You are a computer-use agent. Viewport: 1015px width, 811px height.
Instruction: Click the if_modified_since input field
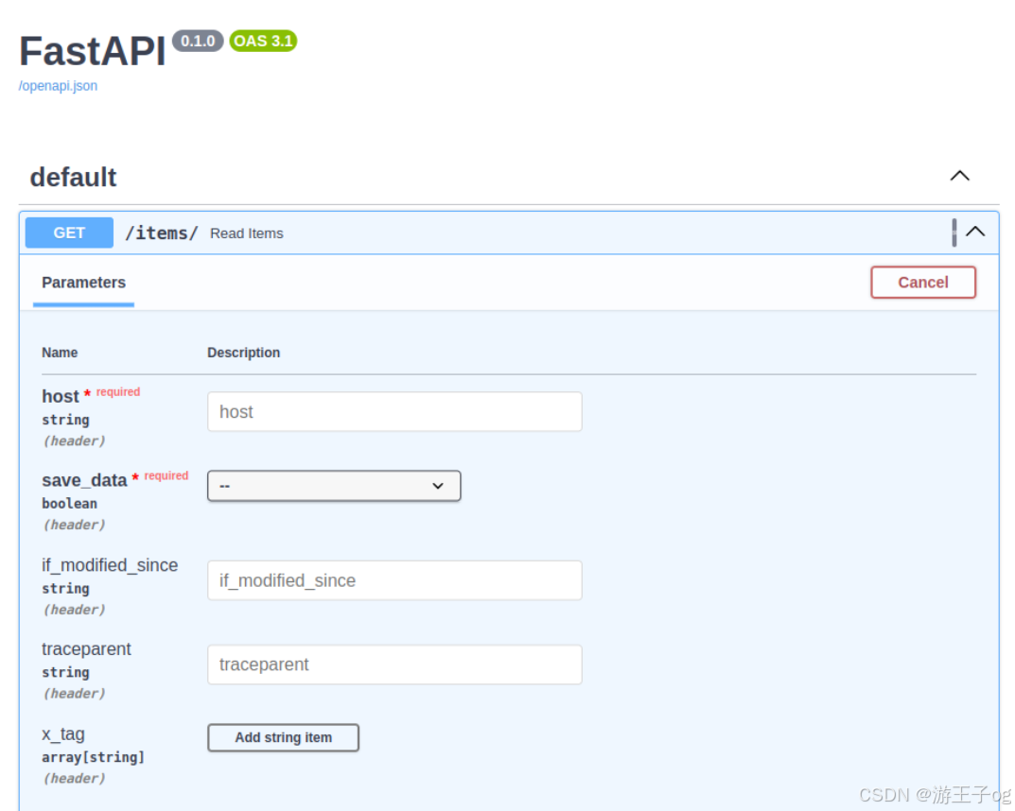[x=394, y=580]
